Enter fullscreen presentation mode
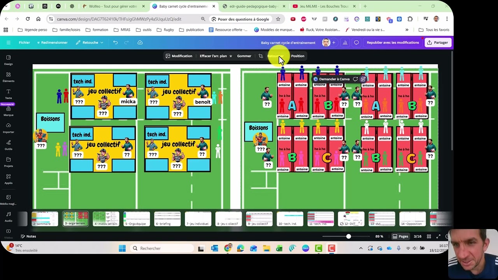The height and width of the screenshot is (280, 498). 438,236
